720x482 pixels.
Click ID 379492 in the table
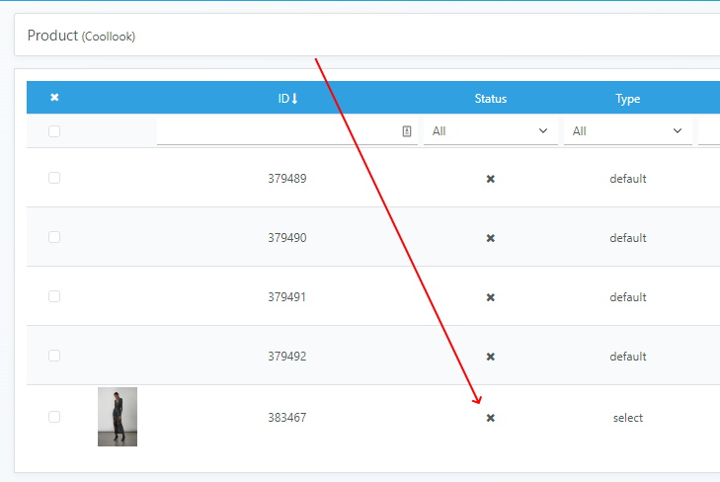(287, 356)
